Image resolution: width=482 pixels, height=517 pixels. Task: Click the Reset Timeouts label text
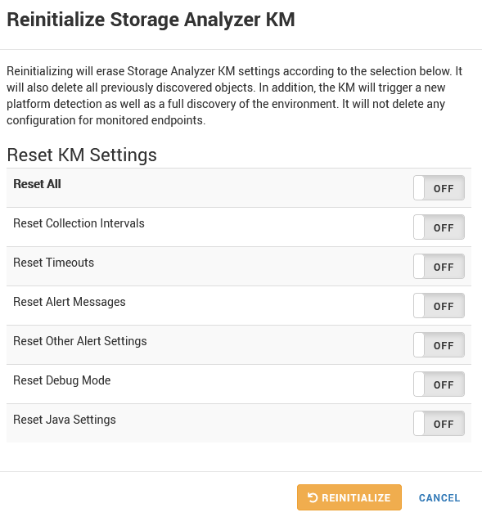pyautogui.click(x=53, y=263)
